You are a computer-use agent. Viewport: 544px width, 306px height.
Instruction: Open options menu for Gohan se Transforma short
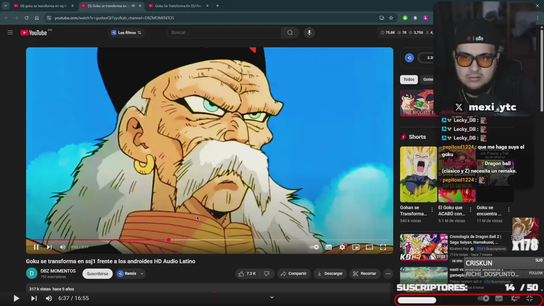click(x=432, y=210)
